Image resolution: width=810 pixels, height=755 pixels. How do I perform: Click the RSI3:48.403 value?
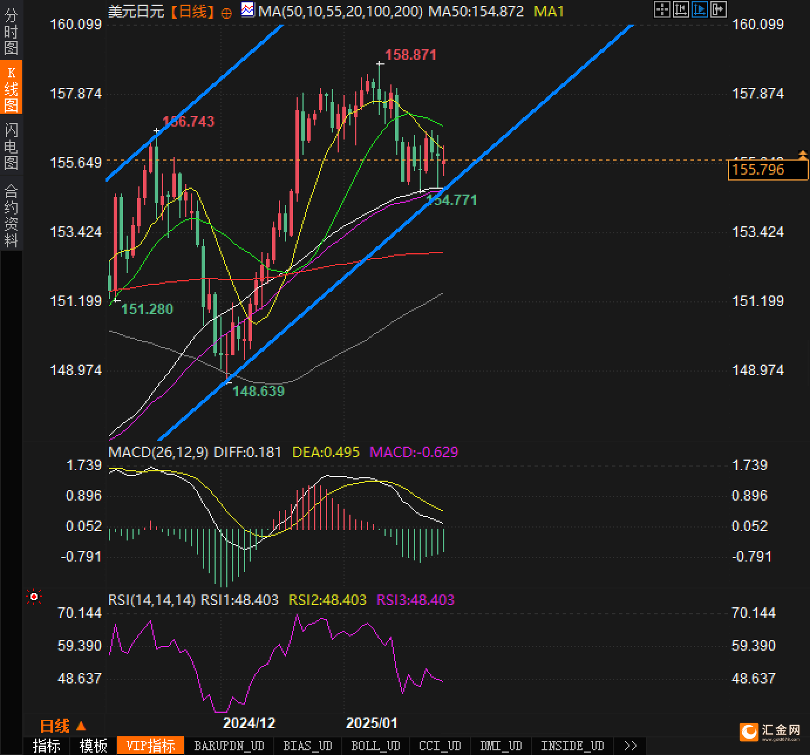pos(416,600)
